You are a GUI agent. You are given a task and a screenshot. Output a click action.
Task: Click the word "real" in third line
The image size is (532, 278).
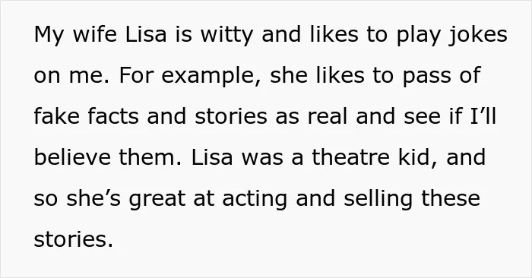[x=328, y=116]
